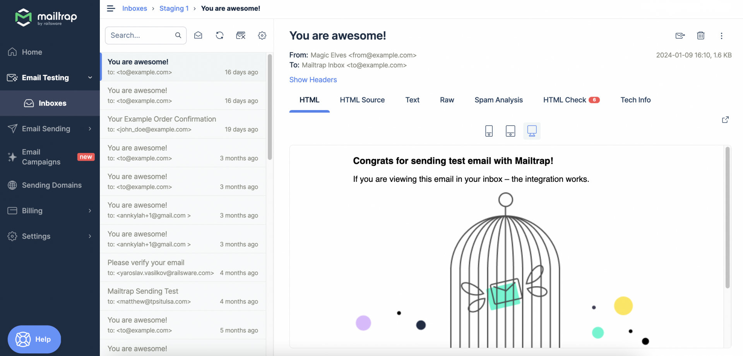Click the clear inbox icon
The height and width of the screenshot is (356, 743).
[x=241, y=36]
